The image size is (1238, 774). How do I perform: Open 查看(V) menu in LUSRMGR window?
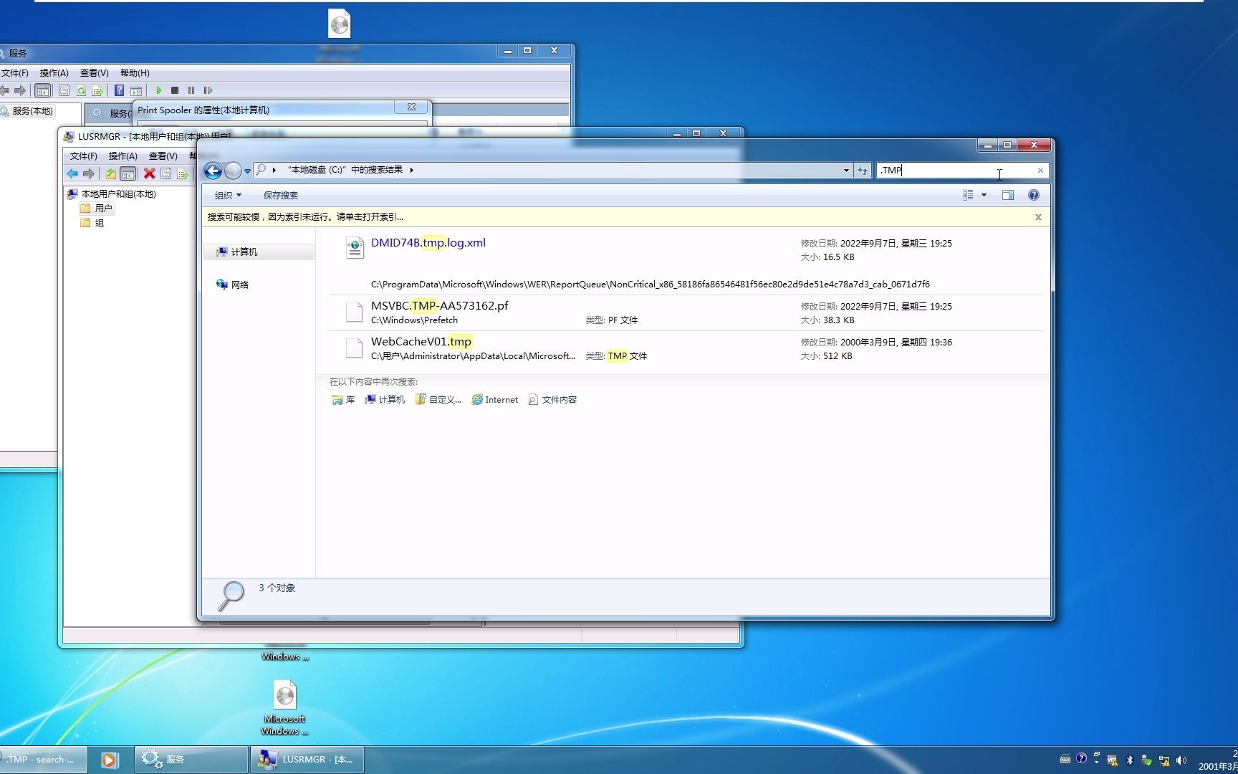163,156
